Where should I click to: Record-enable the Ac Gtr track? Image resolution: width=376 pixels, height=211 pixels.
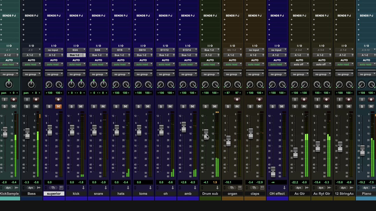(304, 100)
